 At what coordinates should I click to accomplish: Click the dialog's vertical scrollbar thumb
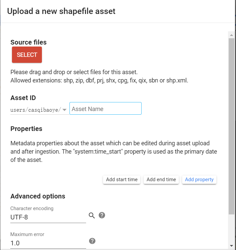tap(232, 126)
